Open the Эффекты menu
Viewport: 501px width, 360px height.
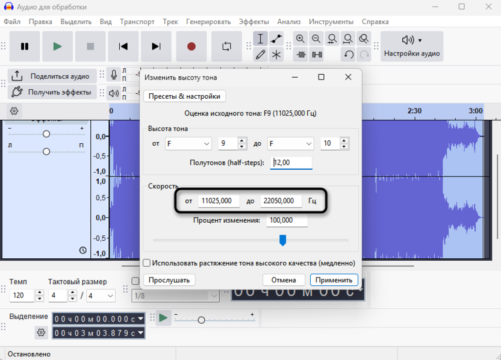coord(254,22)
